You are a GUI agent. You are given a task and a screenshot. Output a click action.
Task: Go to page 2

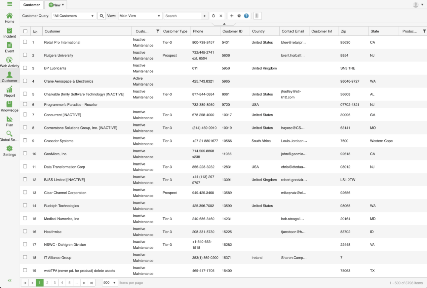(47, 283)
